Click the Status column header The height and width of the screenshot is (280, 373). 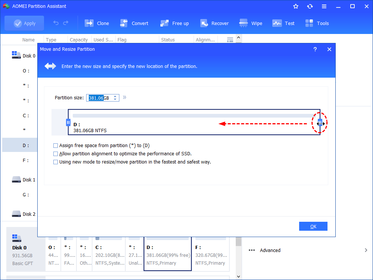pyautogui.click(x=168, y=40)
